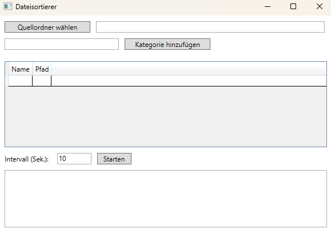Screen dimensions: 331x248
Task: Sort the table by Name column header
Action: [21, 69]
